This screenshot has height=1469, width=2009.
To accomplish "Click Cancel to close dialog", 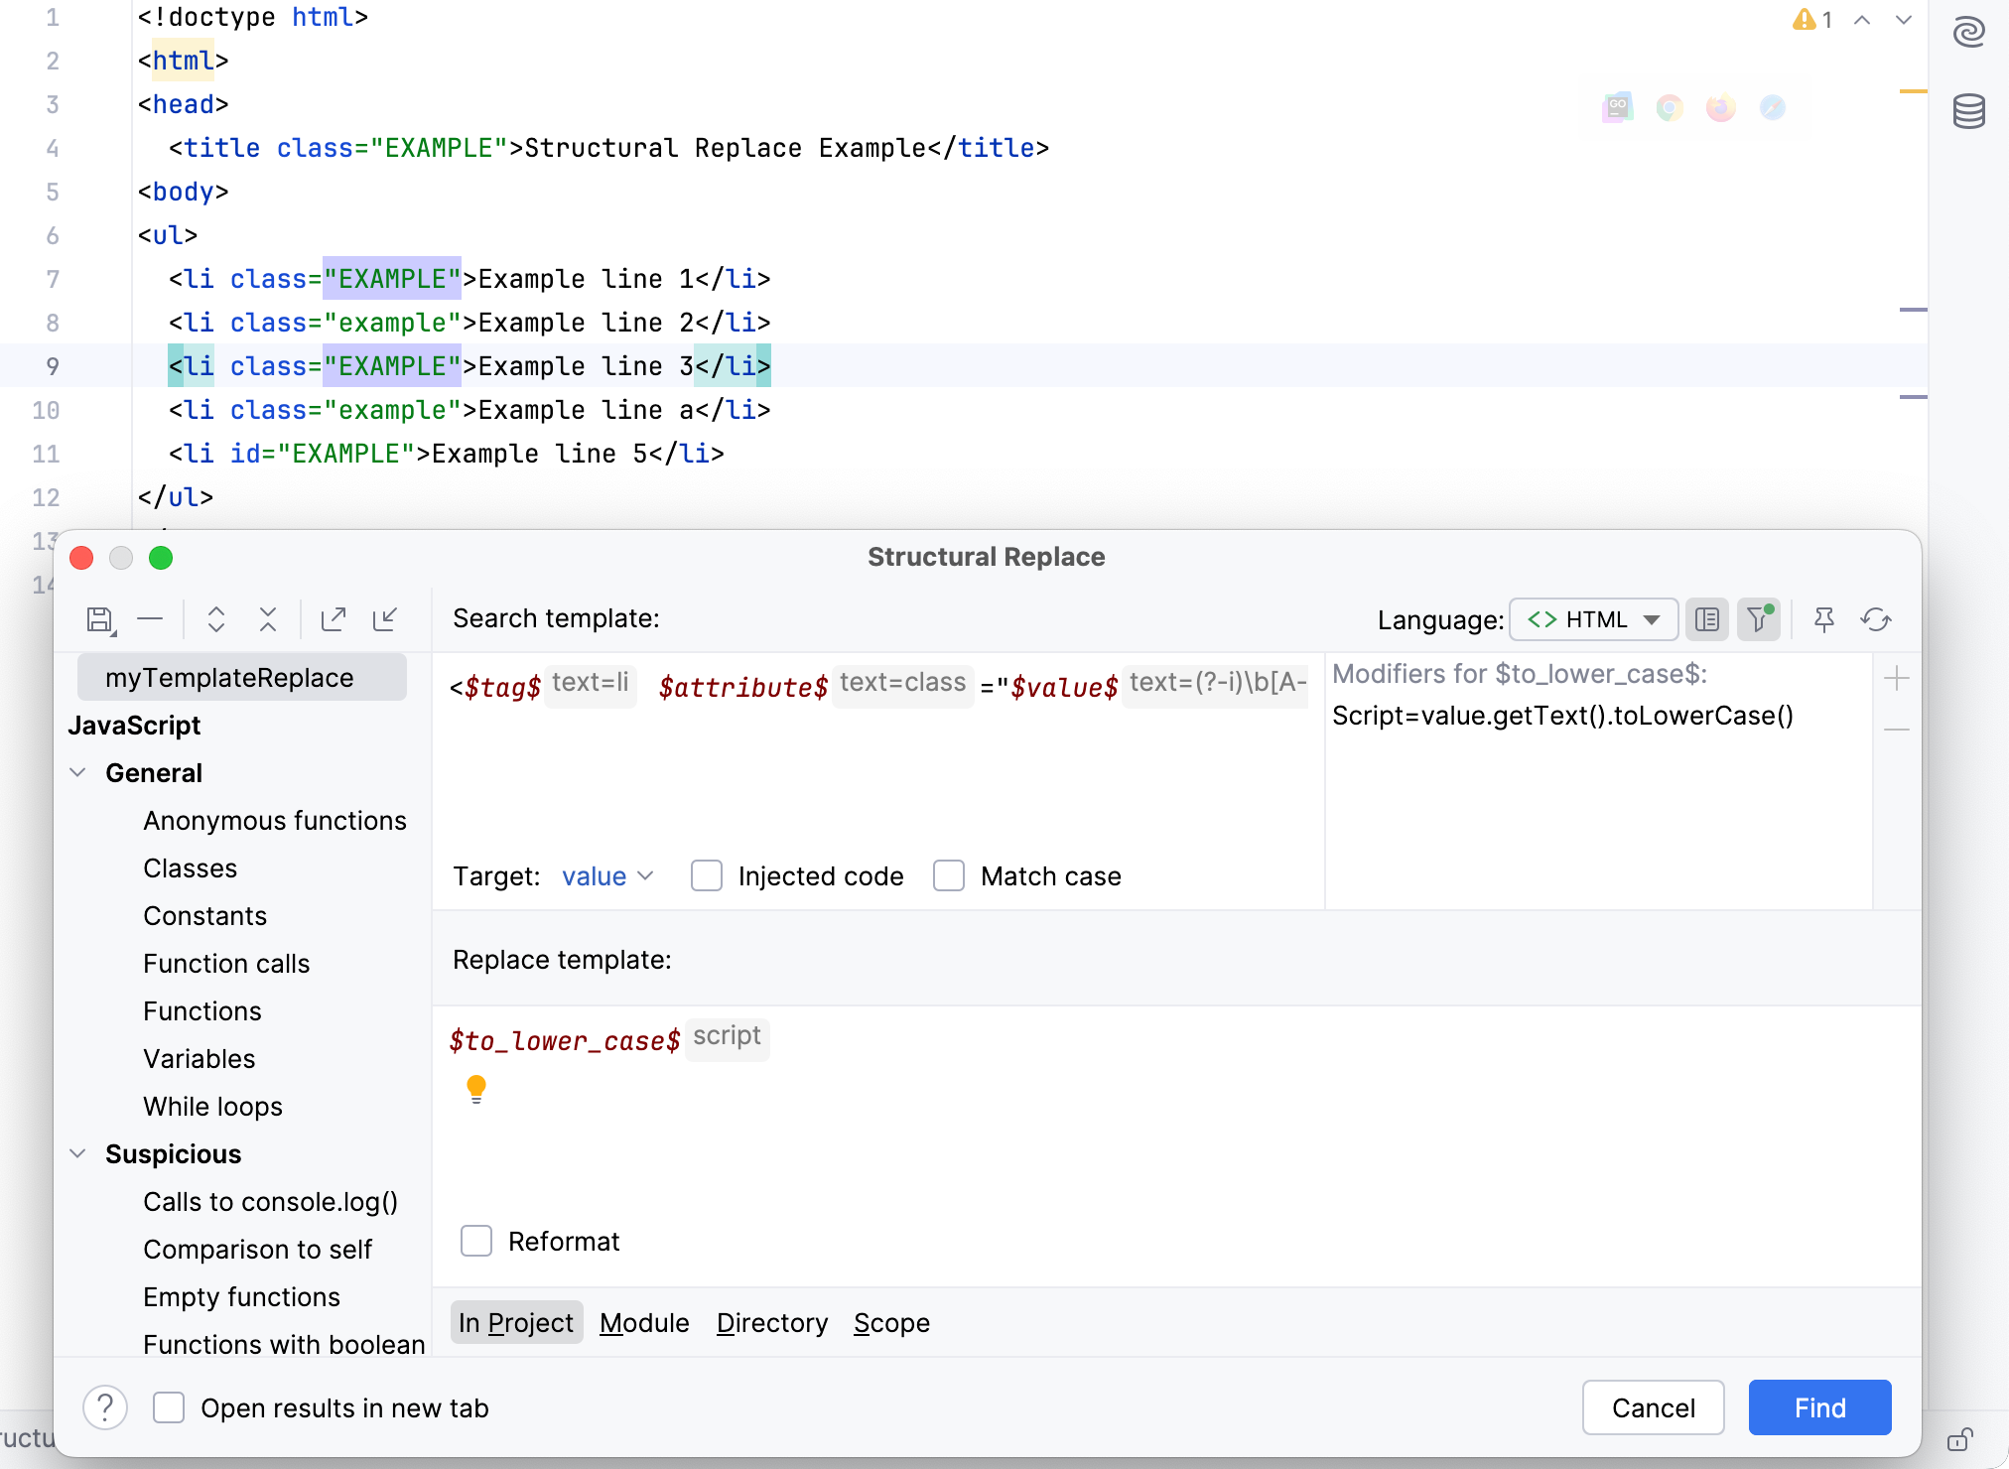I will (x=1655, y=1408).
